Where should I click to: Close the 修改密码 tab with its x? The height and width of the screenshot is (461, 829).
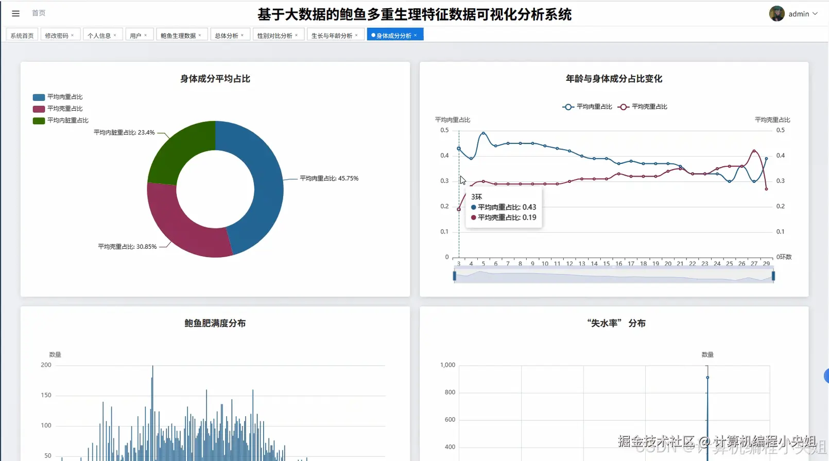pos(73,35)
